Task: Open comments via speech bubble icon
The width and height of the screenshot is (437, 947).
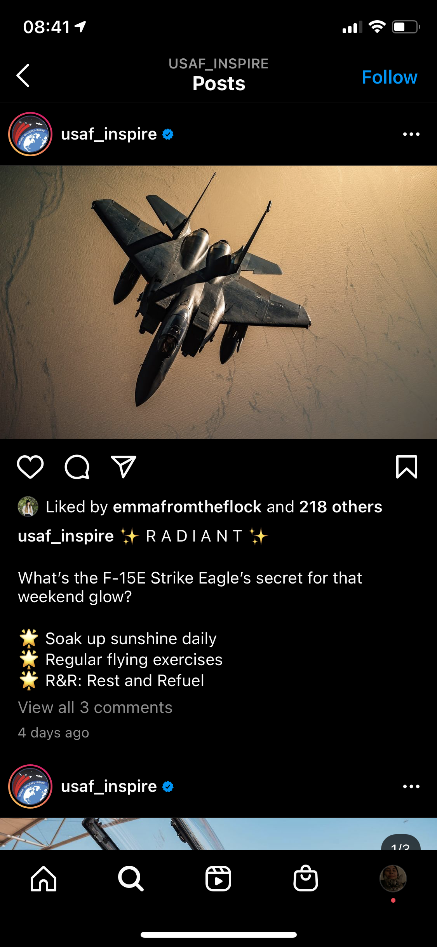Action: tap(77, 467)
